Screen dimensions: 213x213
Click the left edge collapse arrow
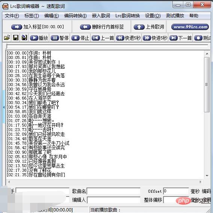tap(4, 107)
